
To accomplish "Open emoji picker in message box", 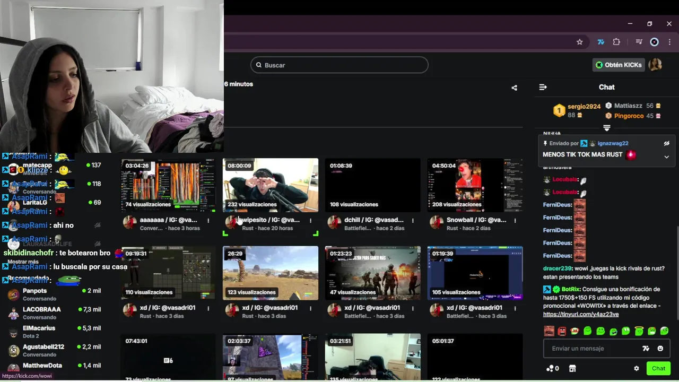I will (660, 349).
